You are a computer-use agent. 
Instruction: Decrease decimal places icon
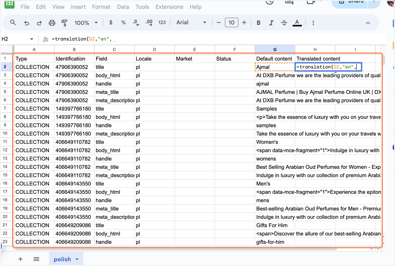pos(136,23)
